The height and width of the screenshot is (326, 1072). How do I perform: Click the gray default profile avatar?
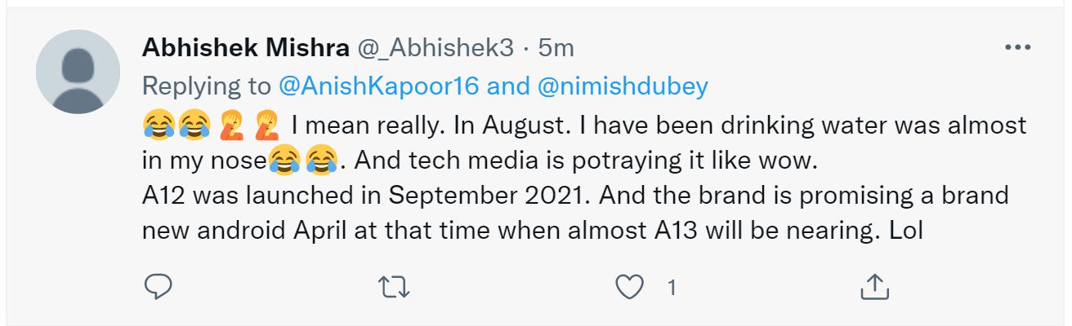(x=78, y=72)
